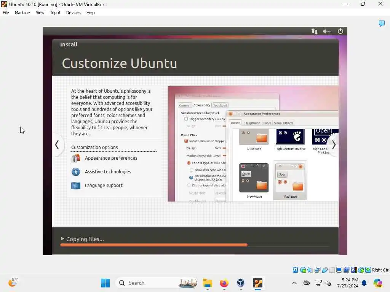Click the recording status icon

point(346,270)
